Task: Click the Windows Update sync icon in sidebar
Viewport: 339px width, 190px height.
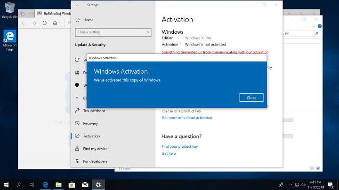Action: (x=77, y=60)
